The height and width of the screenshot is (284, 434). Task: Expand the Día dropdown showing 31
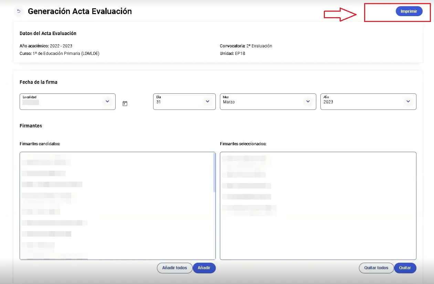point(207,102)
